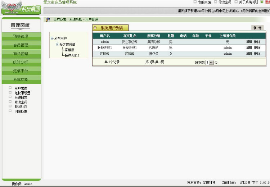Open the 短信平台 menu section

[x=21, y=71]
